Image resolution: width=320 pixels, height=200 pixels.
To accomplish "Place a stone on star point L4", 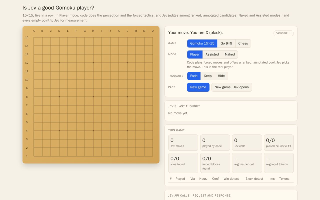I will tap(127, 131).
